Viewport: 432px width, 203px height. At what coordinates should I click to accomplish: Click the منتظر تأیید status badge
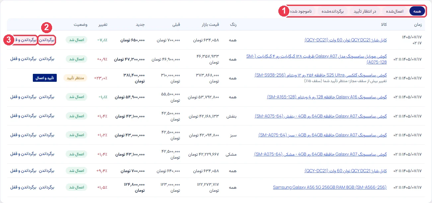(x=75, y=78)
